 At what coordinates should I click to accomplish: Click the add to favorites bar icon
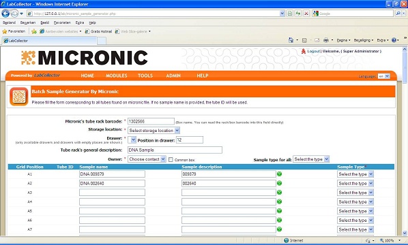click(34, 31)
